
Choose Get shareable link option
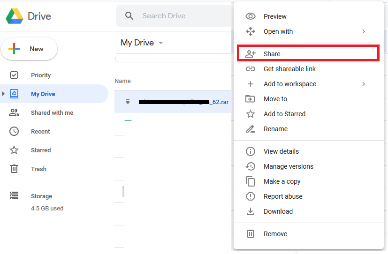289,69
